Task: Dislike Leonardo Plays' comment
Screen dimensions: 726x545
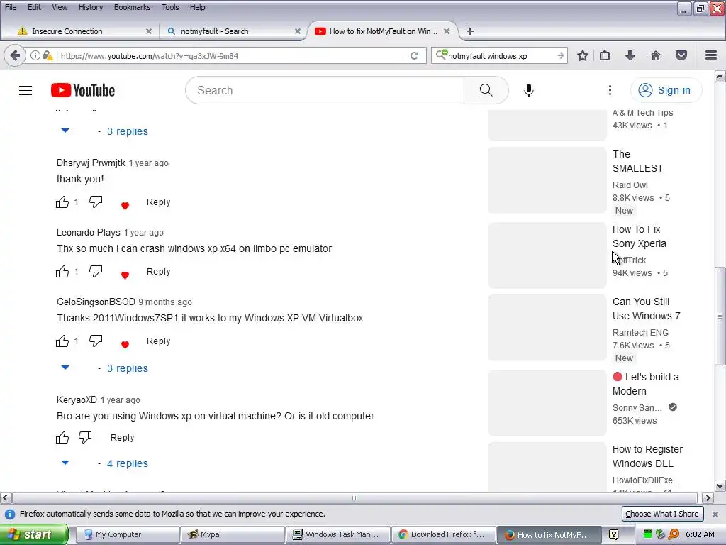Action: click(x=96, y=272)
